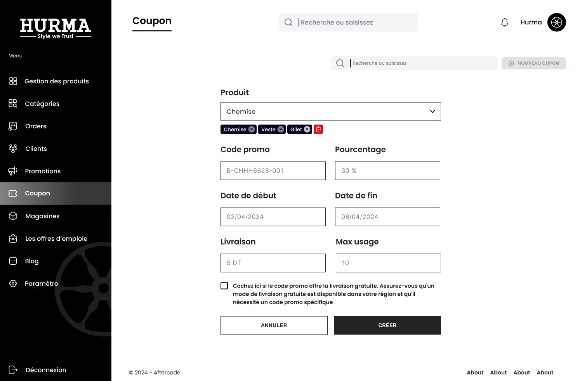
Task: Go to Catégories section
Action: pyautogui.click(x=42, y=104)
